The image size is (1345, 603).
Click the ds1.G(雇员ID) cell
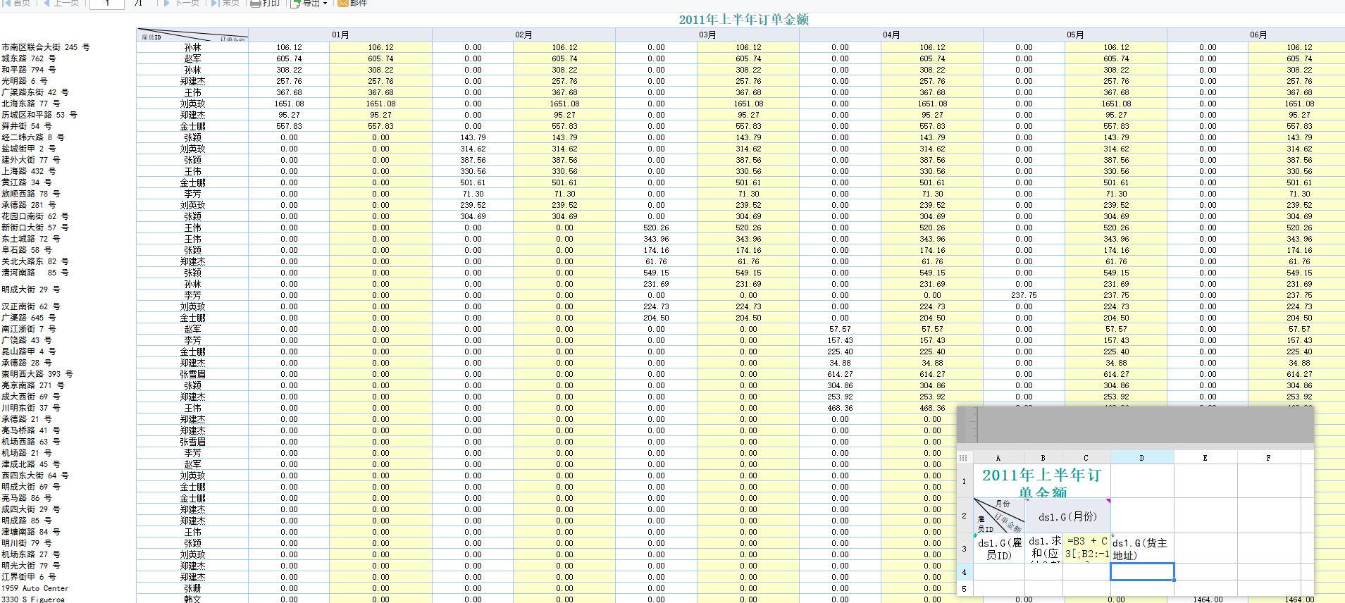[999, 549]
